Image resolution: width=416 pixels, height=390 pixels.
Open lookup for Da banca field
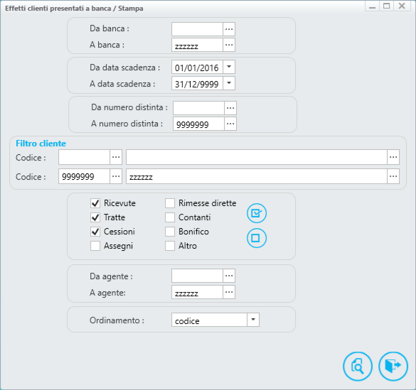point(229,29)
